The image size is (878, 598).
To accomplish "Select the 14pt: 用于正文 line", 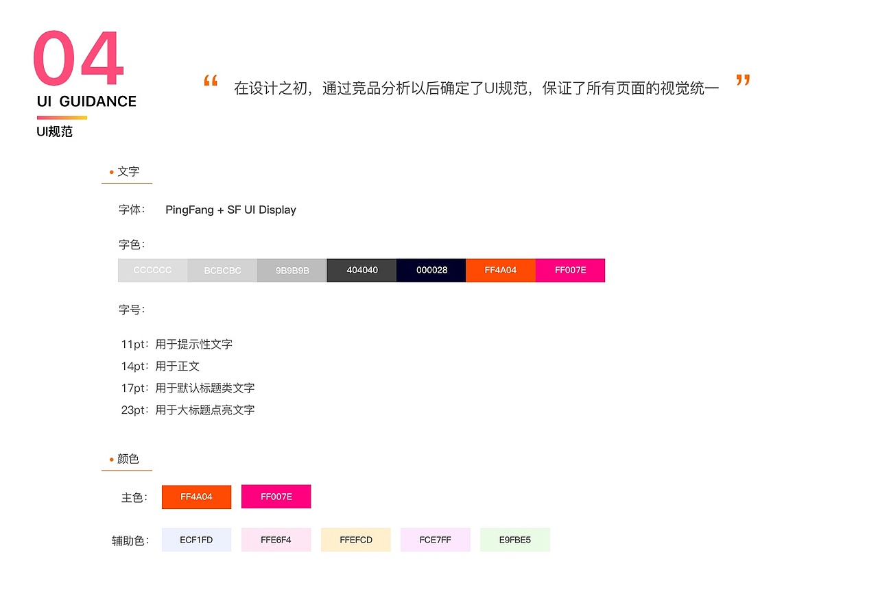I will (x=161, y=366).
